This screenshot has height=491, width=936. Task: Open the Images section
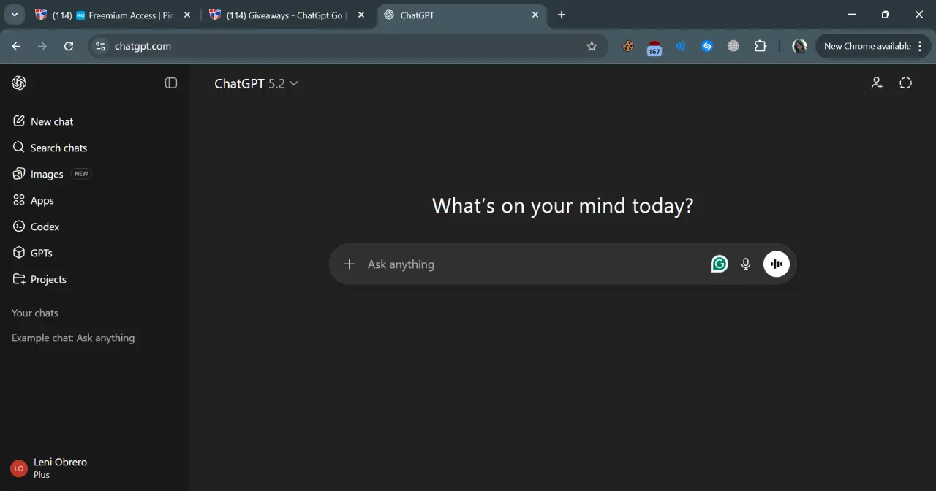(x=94, y=174)
